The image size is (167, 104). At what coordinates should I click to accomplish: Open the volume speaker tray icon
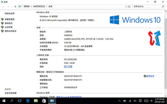135,101
